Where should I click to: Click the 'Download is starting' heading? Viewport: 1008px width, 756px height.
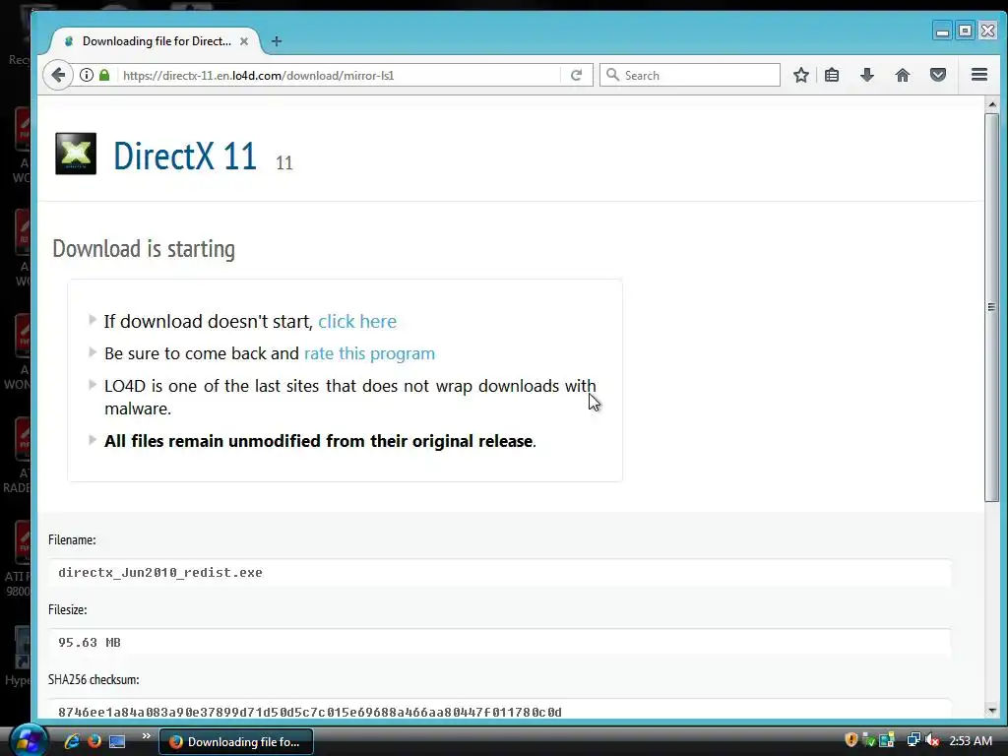(144, 249)
